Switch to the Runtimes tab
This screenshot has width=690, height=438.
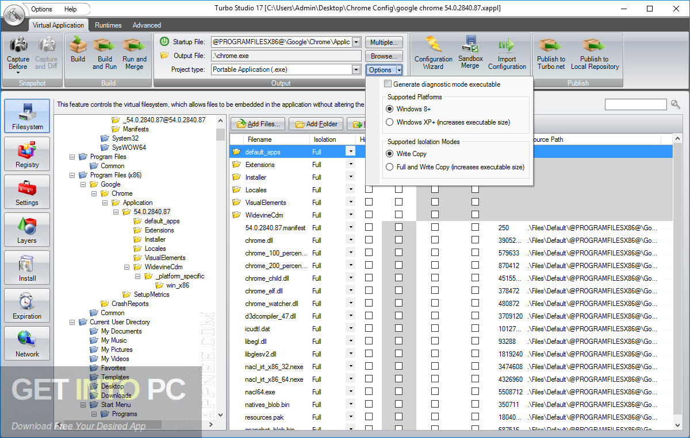[109, 25]
